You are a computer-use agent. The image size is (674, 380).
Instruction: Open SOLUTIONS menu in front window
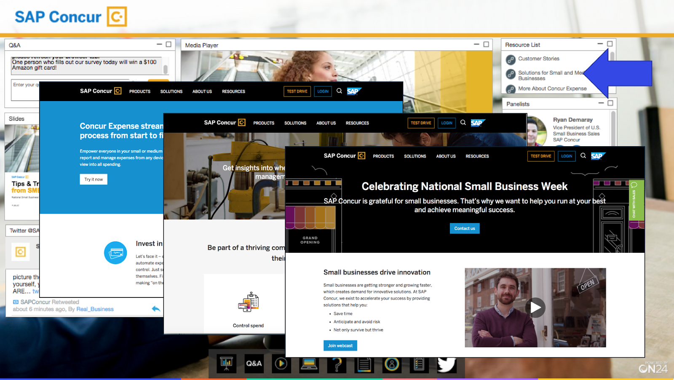(x=415, y=156)
